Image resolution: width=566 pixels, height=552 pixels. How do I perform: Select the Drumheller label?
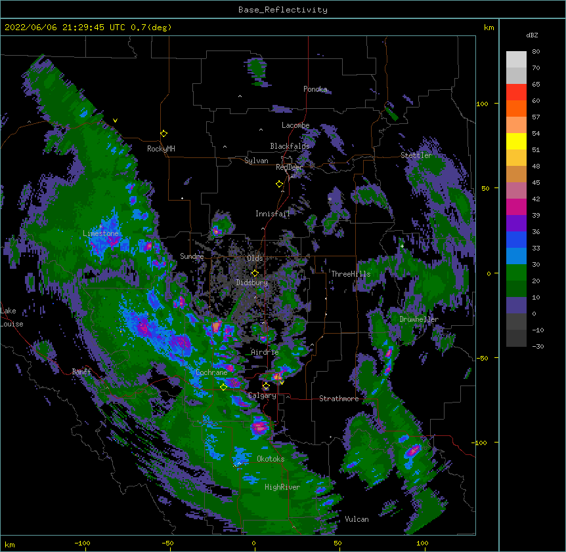click(x=419, y=319)
